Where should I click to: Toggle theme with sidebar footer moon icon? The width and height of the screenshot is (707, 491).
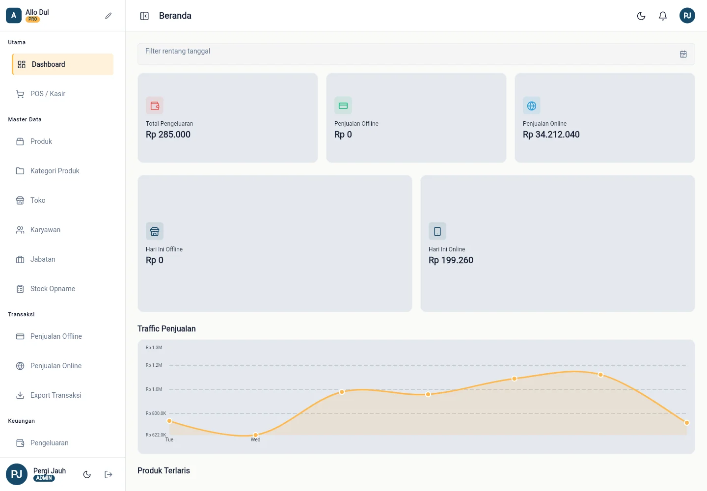pyautogui.click(x=87, y=474)
